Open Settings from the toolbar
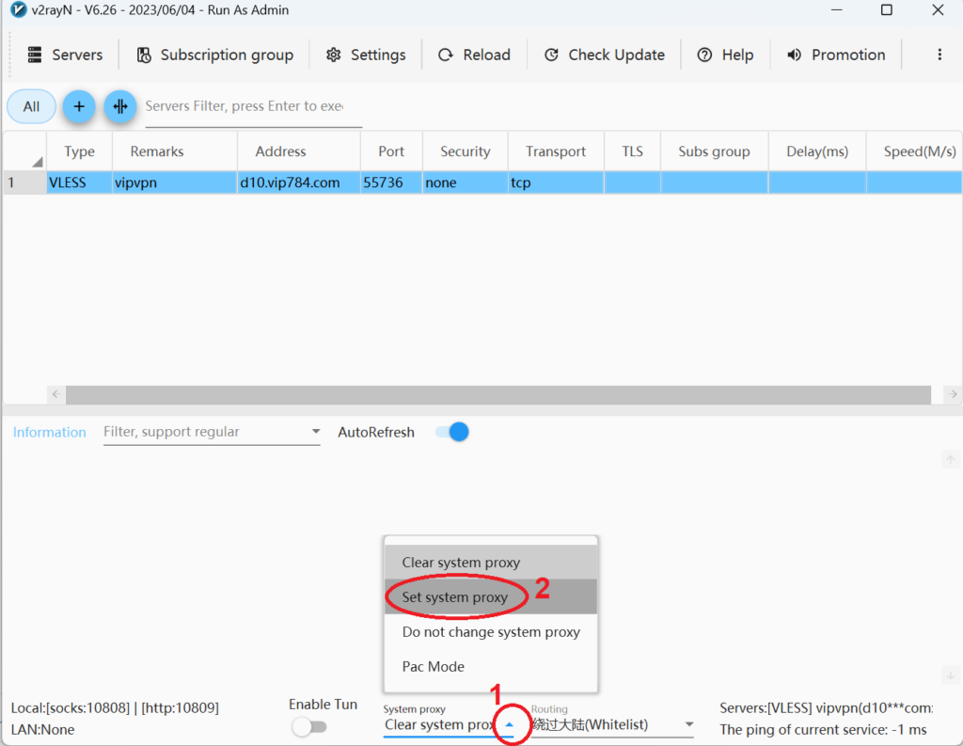Viewport: 963px width, 746px height. point(366,55)
